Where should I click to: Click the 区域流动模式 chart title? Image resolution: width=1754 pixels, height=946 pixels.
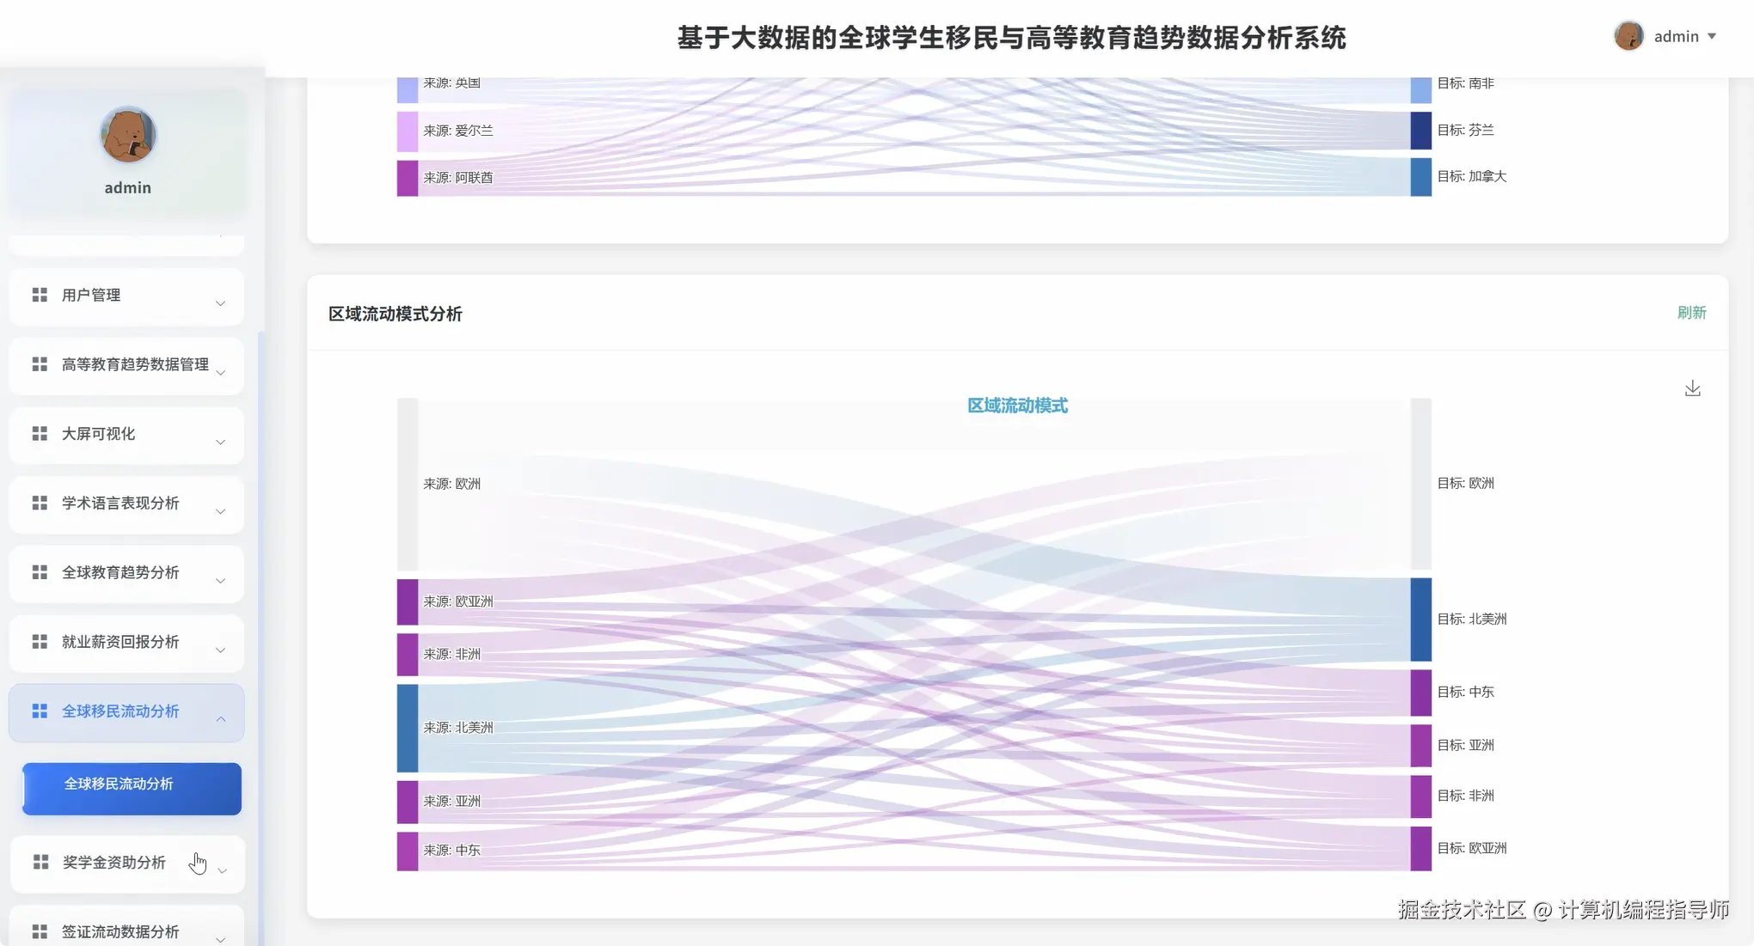[1017, 406]
